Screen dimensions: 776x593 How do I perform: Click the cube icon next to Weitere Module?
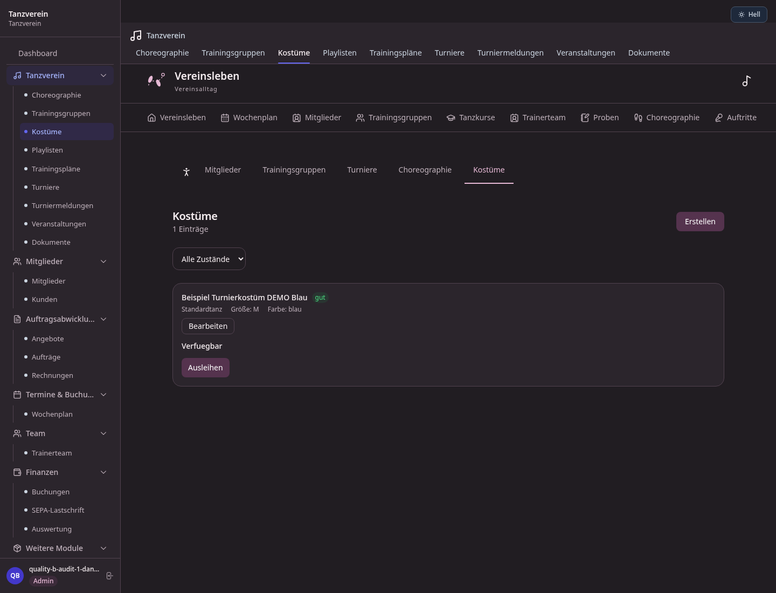point(17,548)
